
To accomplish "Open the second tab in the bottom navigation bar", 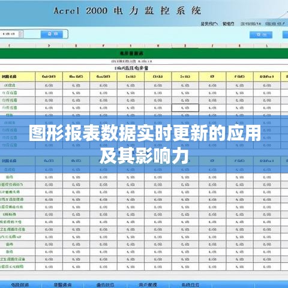I will click(x=62, y=284).
